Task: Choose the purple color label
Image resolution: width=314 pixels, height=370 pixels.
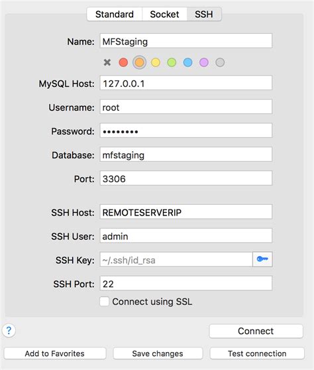Action: click(204, 62)
